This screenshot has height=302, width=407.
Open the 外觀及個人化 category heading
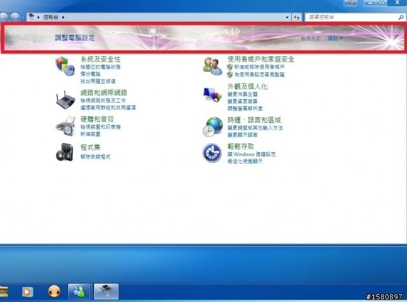(247, 86)
